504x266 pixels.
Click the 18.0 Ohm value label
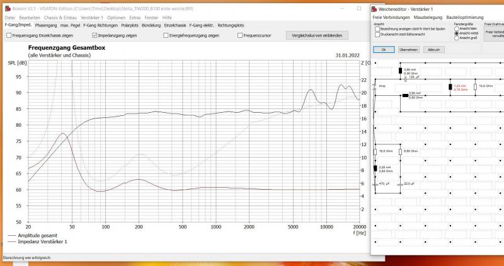386,151
